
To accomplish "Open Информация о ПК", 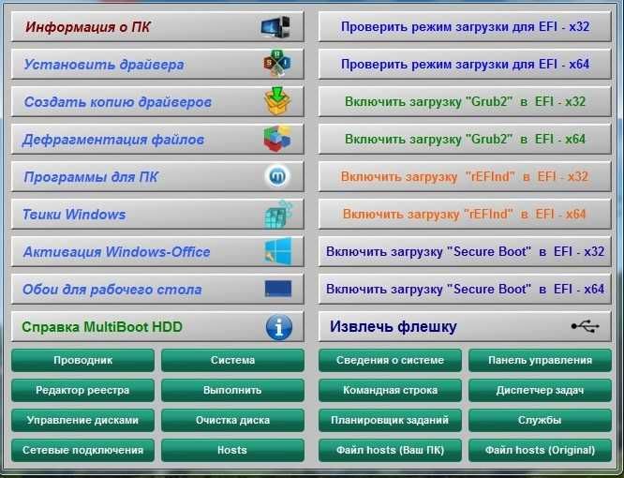I will tap(157, 26).
